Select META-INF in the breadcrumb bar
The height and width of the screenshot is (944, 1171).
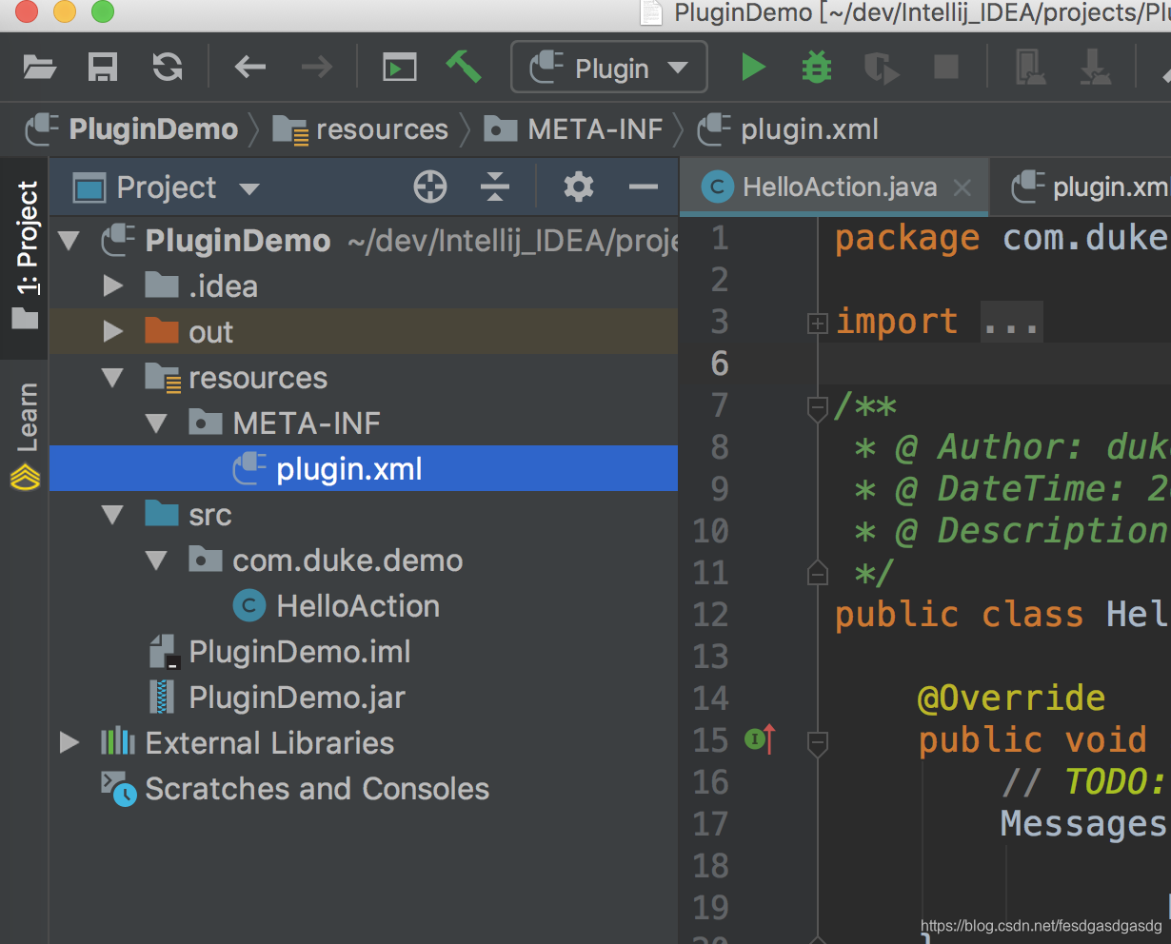[x=573, y=129]
